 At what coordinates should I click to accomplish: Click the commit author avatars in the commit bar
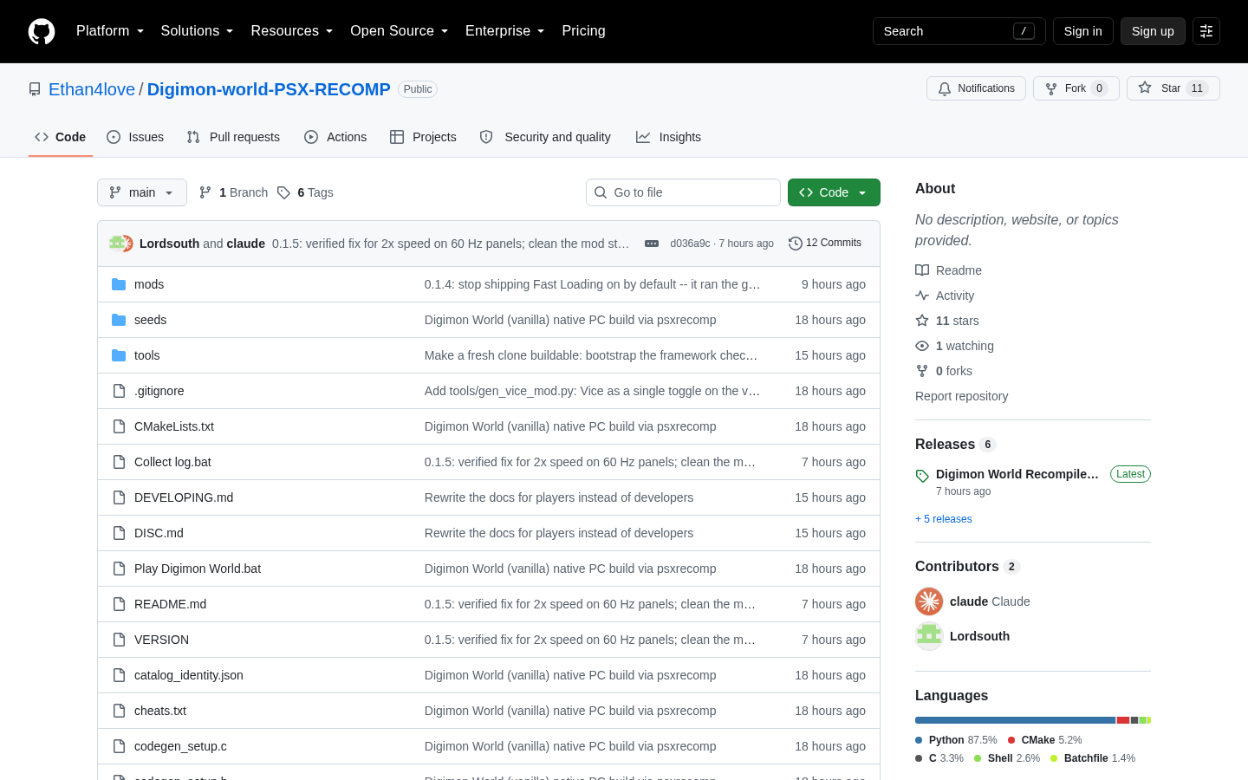point(120,244)
